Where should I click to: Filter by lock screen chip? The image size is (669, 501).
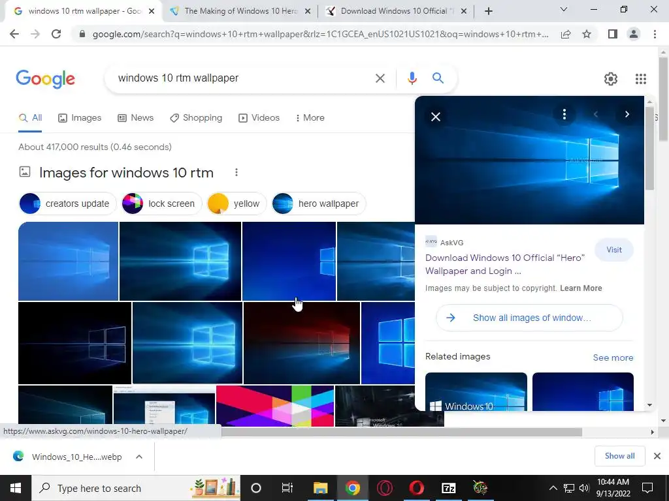[x=161, y=204]
